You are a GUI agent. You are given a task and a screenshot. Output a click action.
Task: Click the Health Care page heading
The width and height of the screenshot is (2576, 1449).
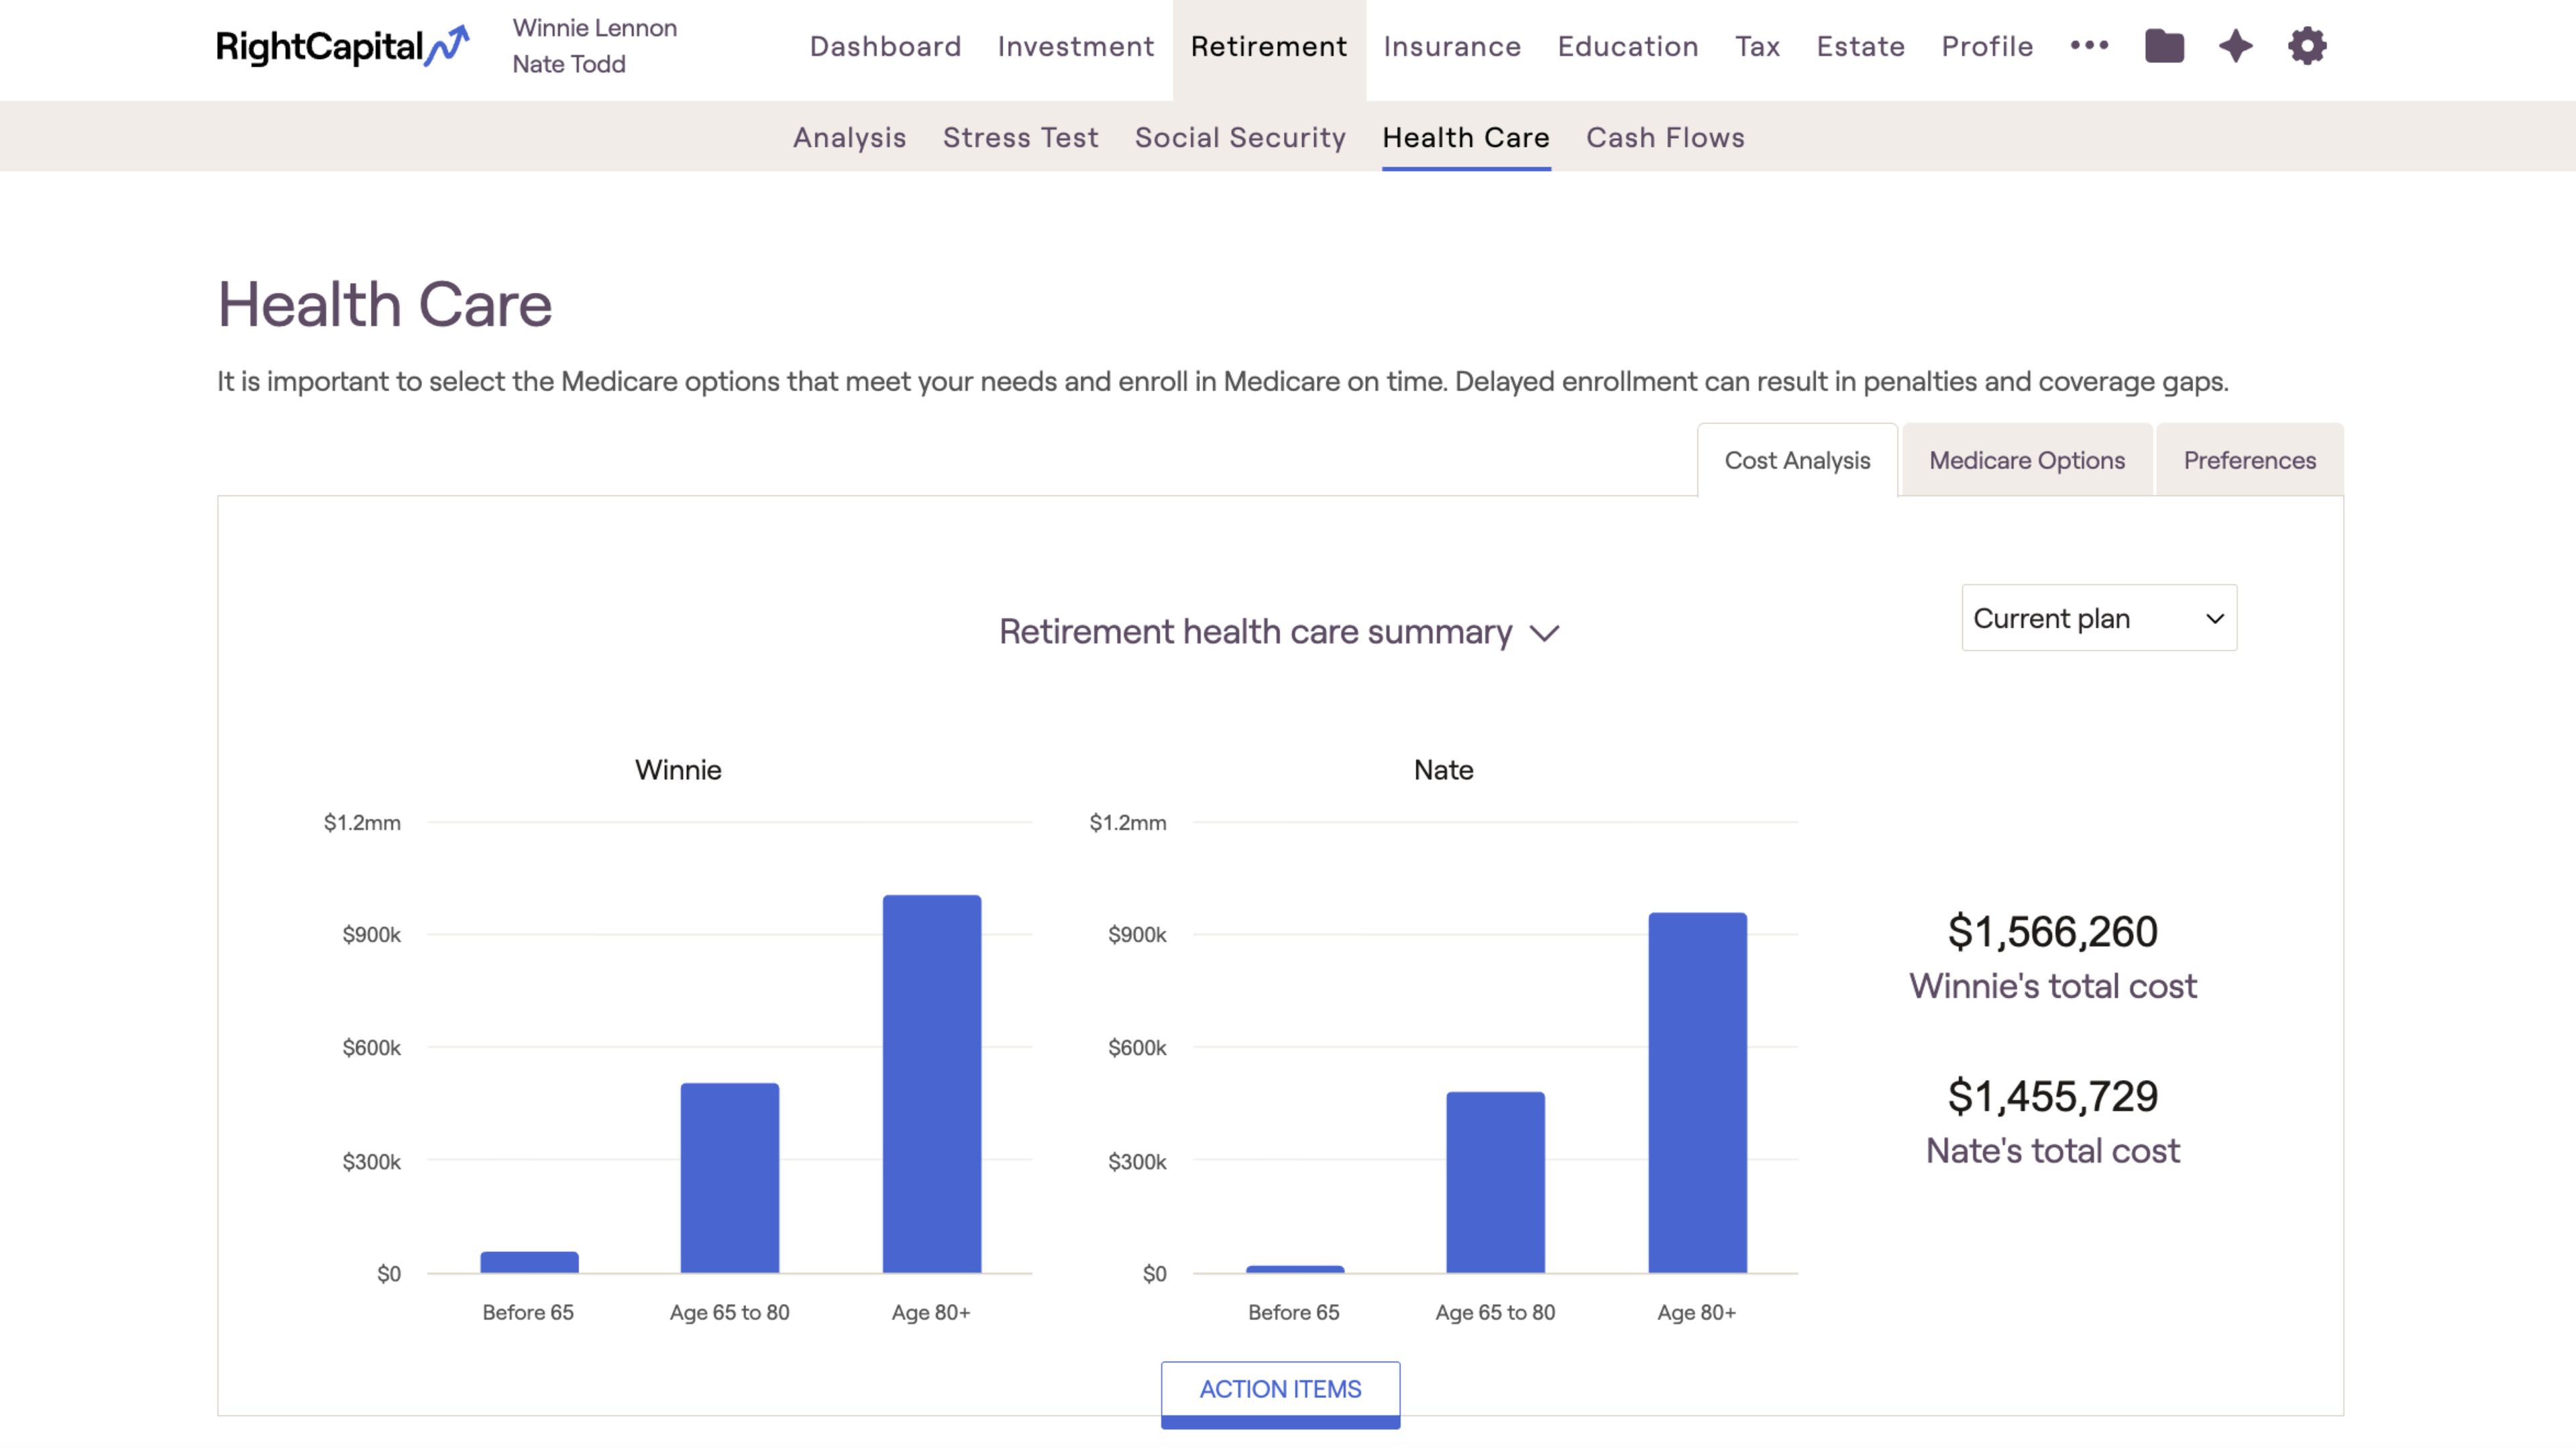click(x=385, y=304)
